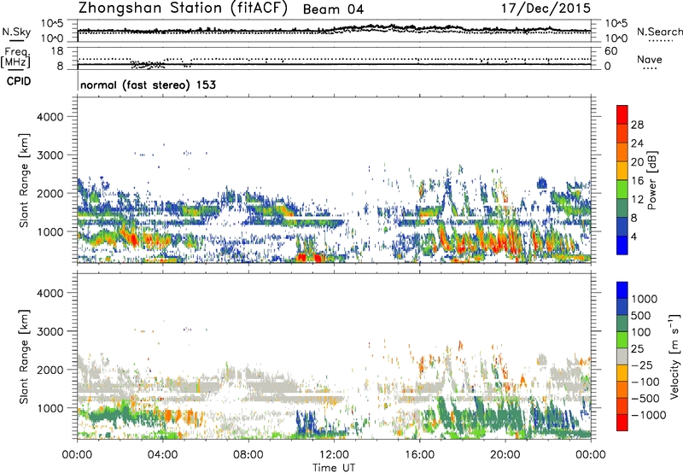The height and width of the screenshot is (473, 683).
Task: Click the "-1000" label on velocity colorbar
Action: 648,415
